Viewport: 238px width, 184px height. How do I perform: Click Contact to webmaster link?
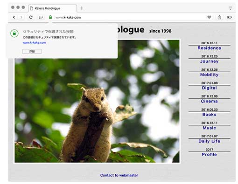(x=119, y=175)
